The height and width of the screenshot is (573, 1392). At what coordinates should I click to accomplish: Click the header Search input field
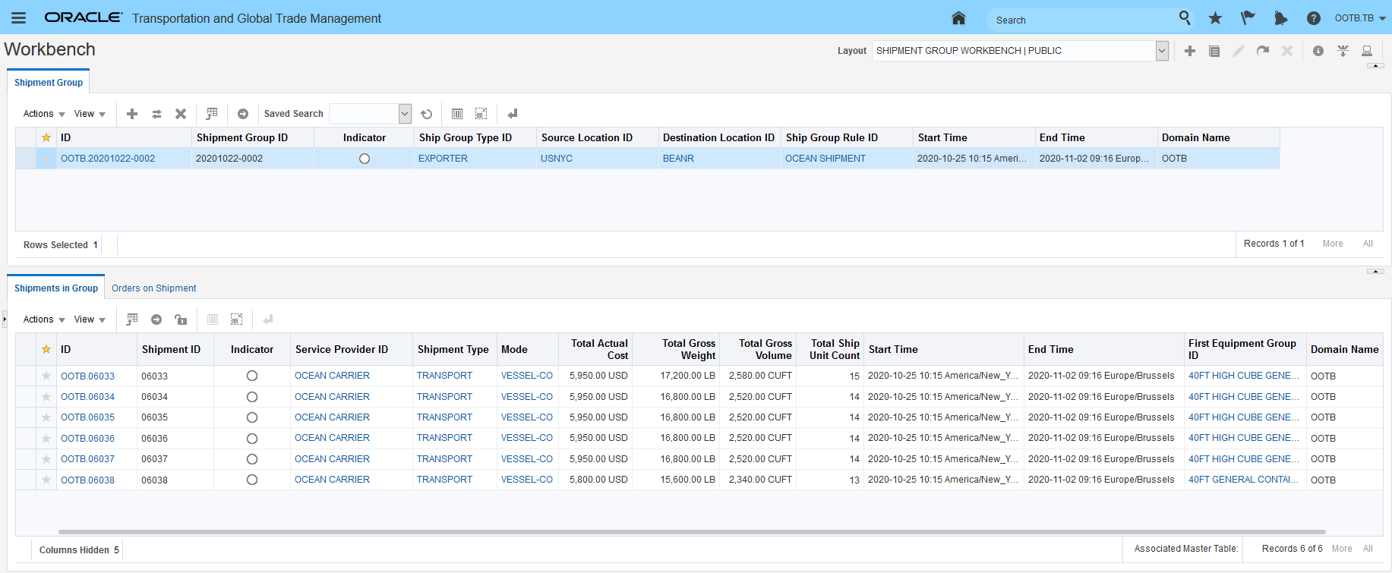tap(1082, 20)
